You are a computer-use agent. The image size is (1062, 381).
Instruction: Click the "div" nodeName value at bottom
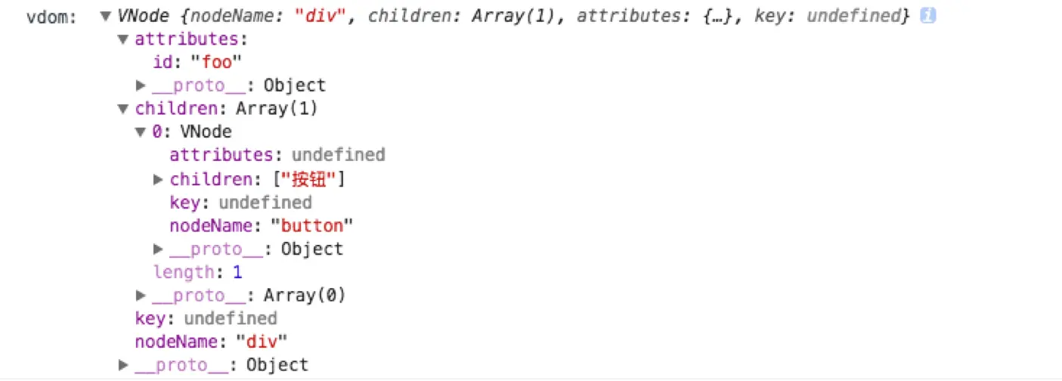tap(262, 341)
